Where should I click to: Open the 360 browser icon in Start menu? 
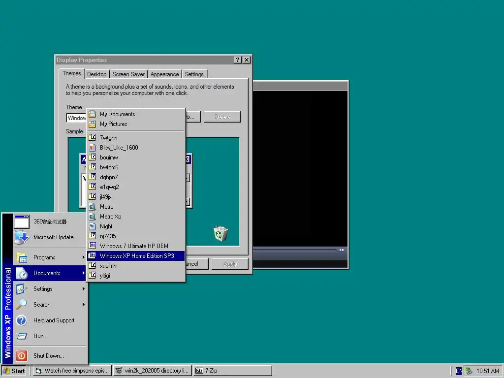click(x=22, y=221)
